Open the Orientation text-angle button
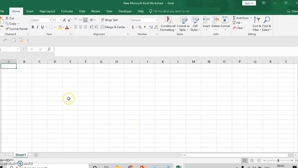 point(92,20)
